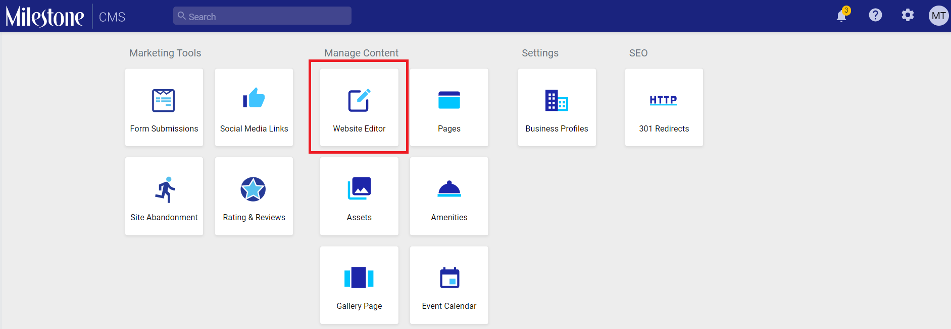951x329 pixels.
Task: Open the Form Submissions tile
Action: [164, 107]
